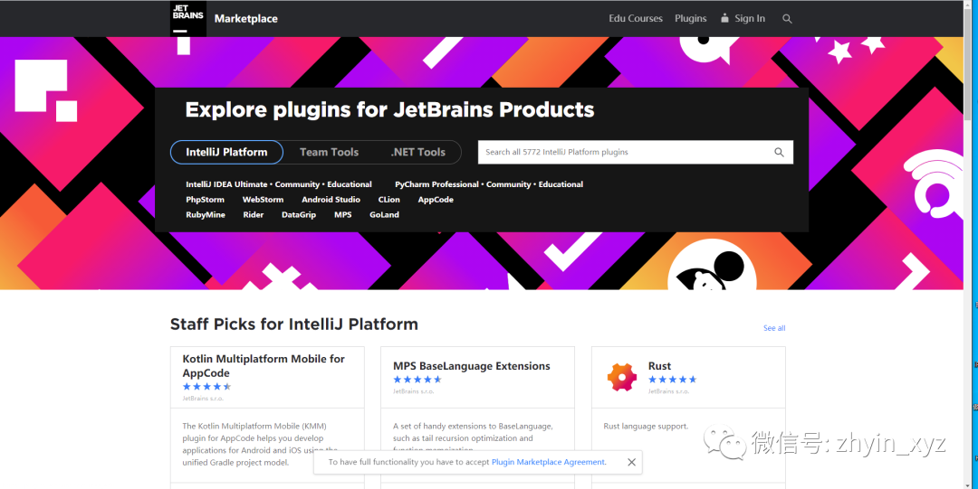Switch to the Team Tools tab
Image resolution: width=978 pixels, height=489 pixels.
[329, 152]
